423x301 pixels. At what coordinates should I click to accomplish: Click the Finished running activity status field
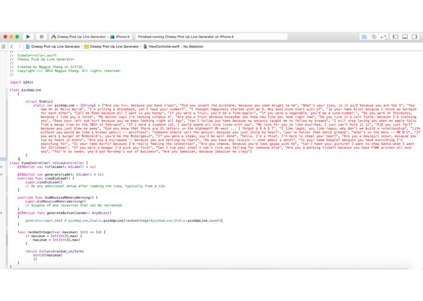coord(211,37)
